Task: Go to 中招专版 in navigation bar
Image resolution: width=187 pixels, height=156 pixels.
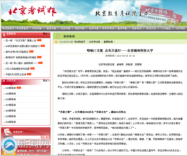Action: coord(37,29)
